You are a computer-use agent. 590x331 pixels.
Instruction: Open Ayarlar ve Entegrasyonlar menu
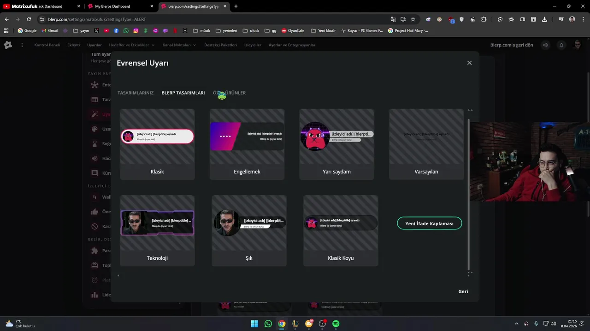pyautogui.click(x=292, y=45)
